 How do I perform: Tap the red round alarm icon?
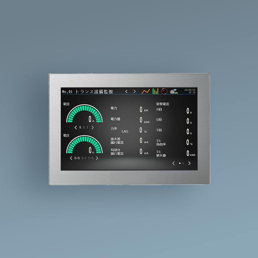point(164,91)
